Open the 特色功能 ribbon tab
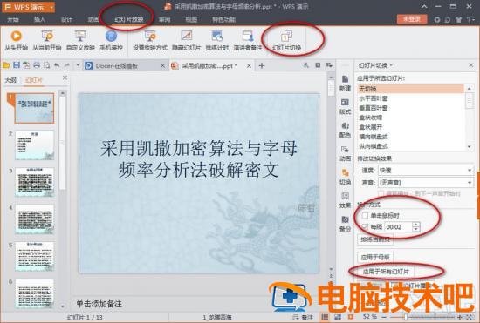Image resolution: width=480 pixels, height=323 pixels. click(223, 19)
